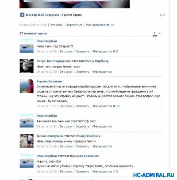Open Денис Хлопушин's avatar photo
The image size is (177, 180).
click(27, 141)
